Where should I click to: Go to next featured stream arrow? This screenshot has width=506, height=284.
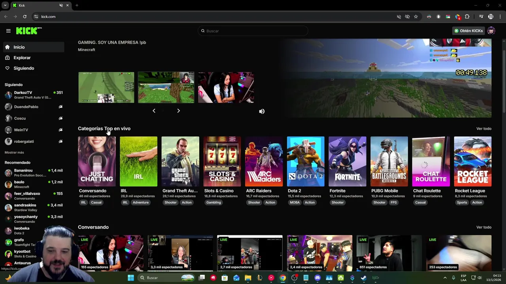pos(178,111)
